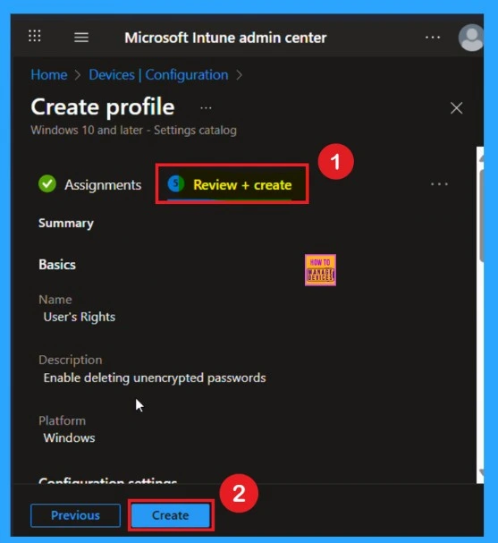This screenshot has width=498, height=543.
Task: Open the hamburger navigation menu
Action: tap(81, 37)
